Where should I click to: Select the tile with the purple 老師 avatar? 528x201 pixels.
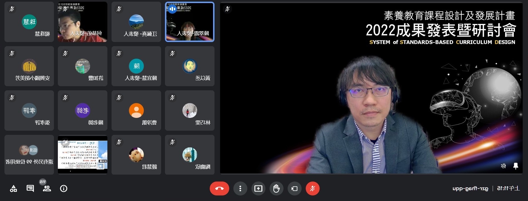(x=82, y=111)
